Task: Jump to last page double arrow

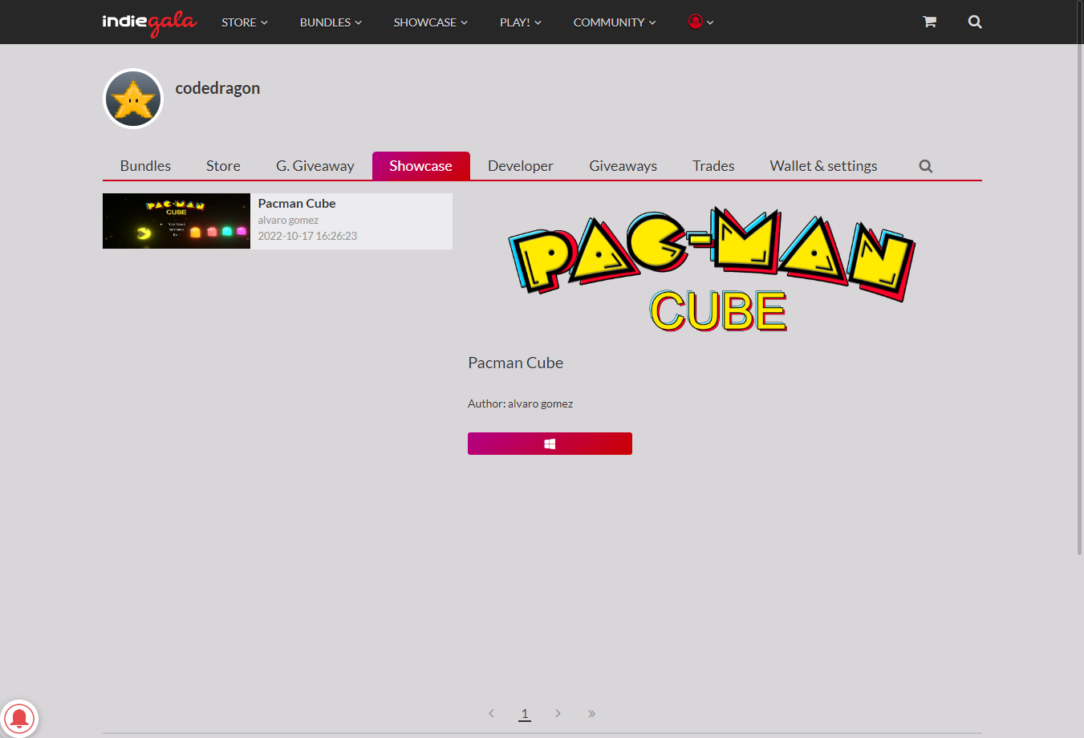Action: tap(591, 713)
